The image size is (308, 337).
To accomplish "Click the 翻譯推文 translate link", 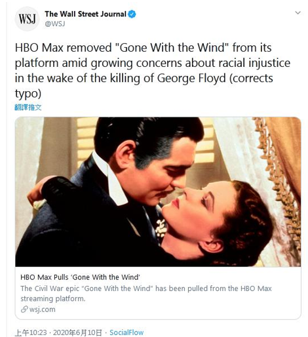I will [28, 108].
